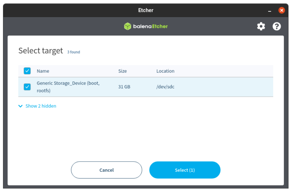Click the "Show 2 hidden" link
Viewport: 292px width, 192px height.
41,106
